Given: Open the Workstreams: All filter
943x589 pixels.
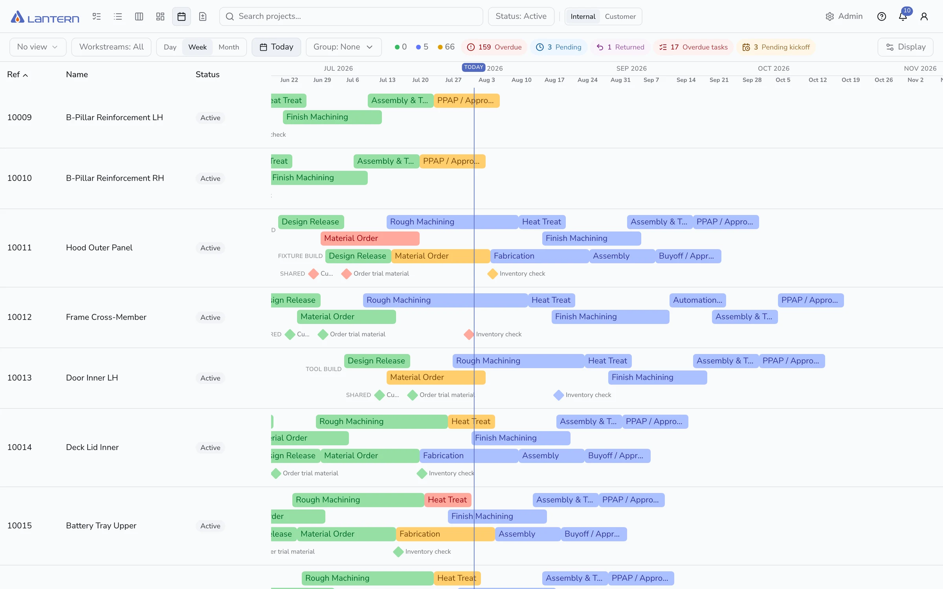Looking at the screenshot, I should tap(111, 47).
